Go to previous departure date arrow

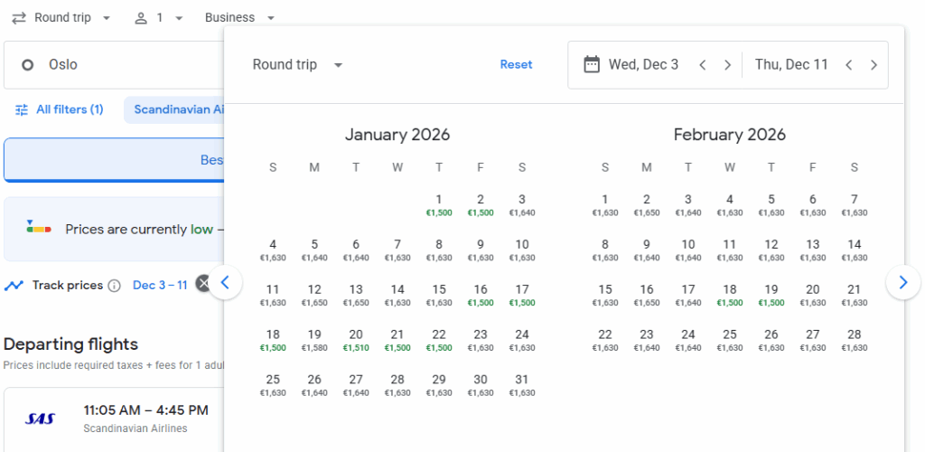(x=702, y=65)
